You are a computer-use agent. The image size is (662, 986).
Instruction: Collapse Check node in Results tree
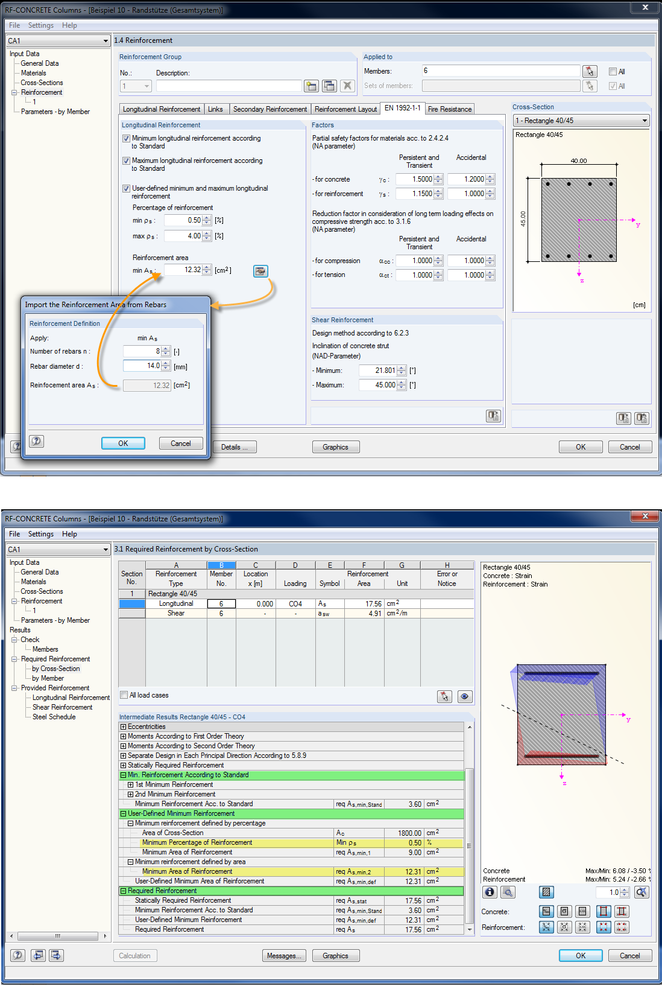pyautogui.click(x=14, y=640)
